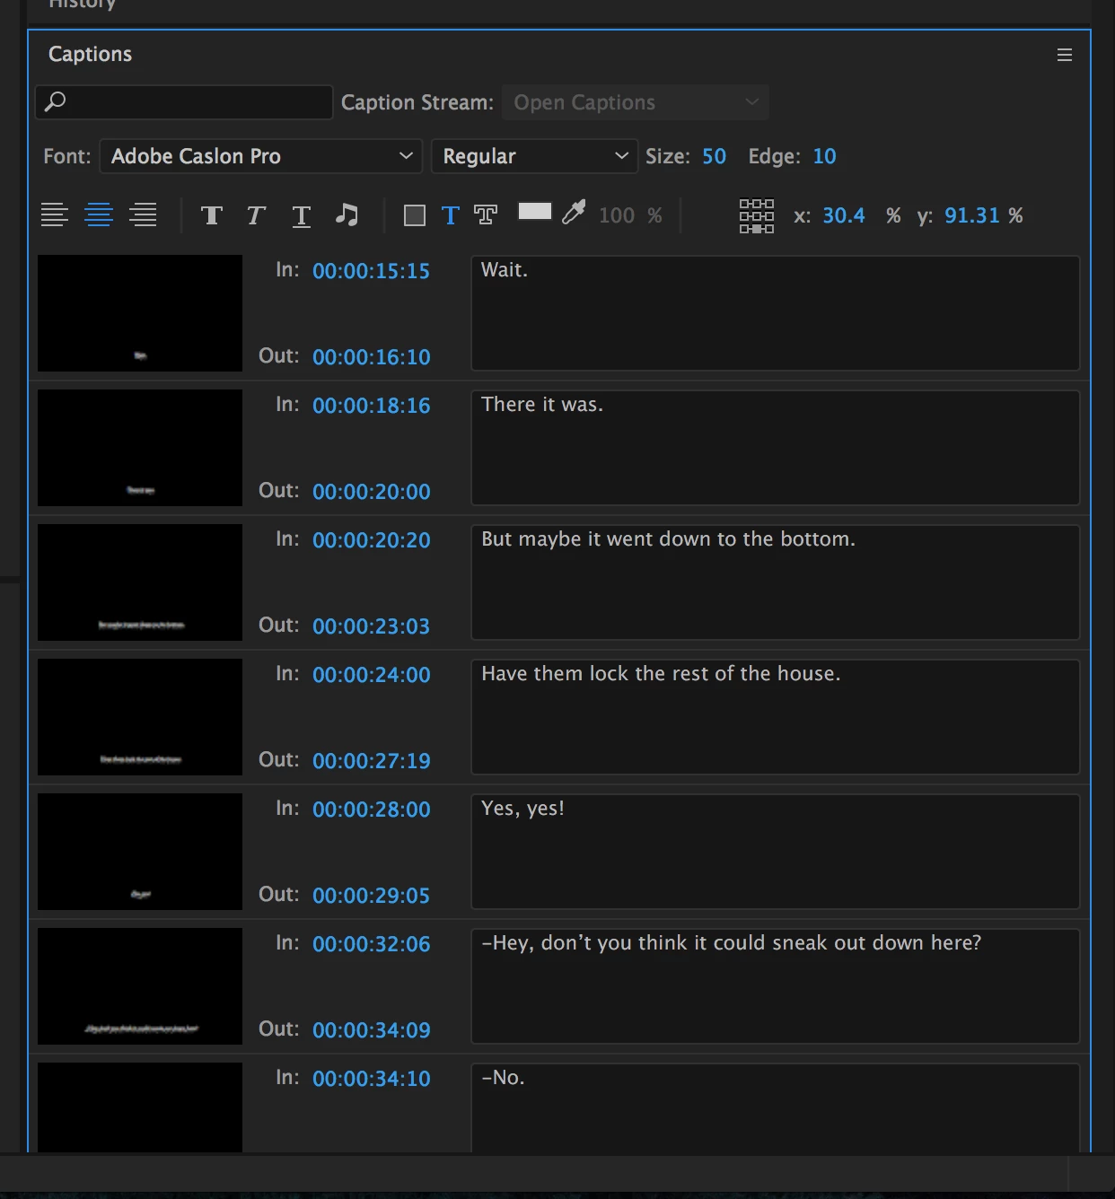Edit the caption text '–No.'
The width and height of the screenshot is (1115, 1199).
point(776,1107)
